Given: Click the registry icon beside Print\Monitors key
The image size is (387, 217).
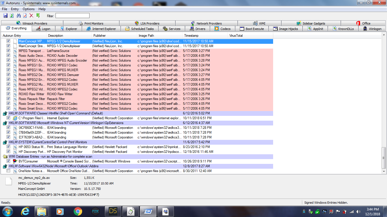Looking at the screenshot, I should (x=5, y=142).
